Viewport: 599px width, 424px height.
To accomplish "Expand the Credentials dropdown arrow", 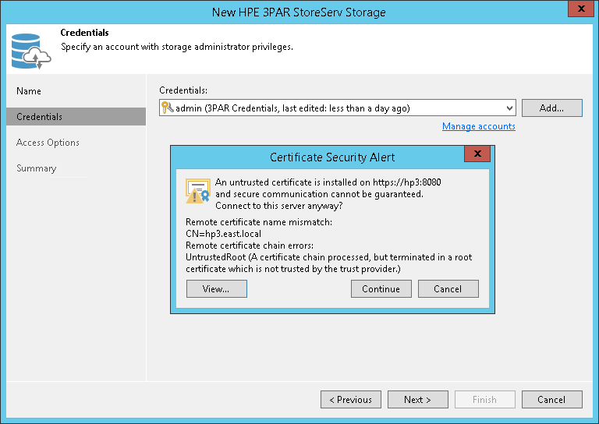I will 509,108.
